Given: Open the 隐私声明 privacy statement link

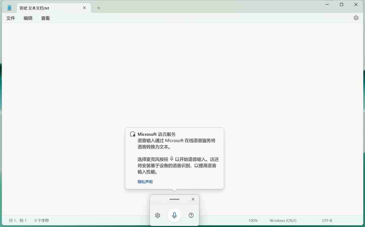Looking at the screenshot, I should tap(145, 181).
